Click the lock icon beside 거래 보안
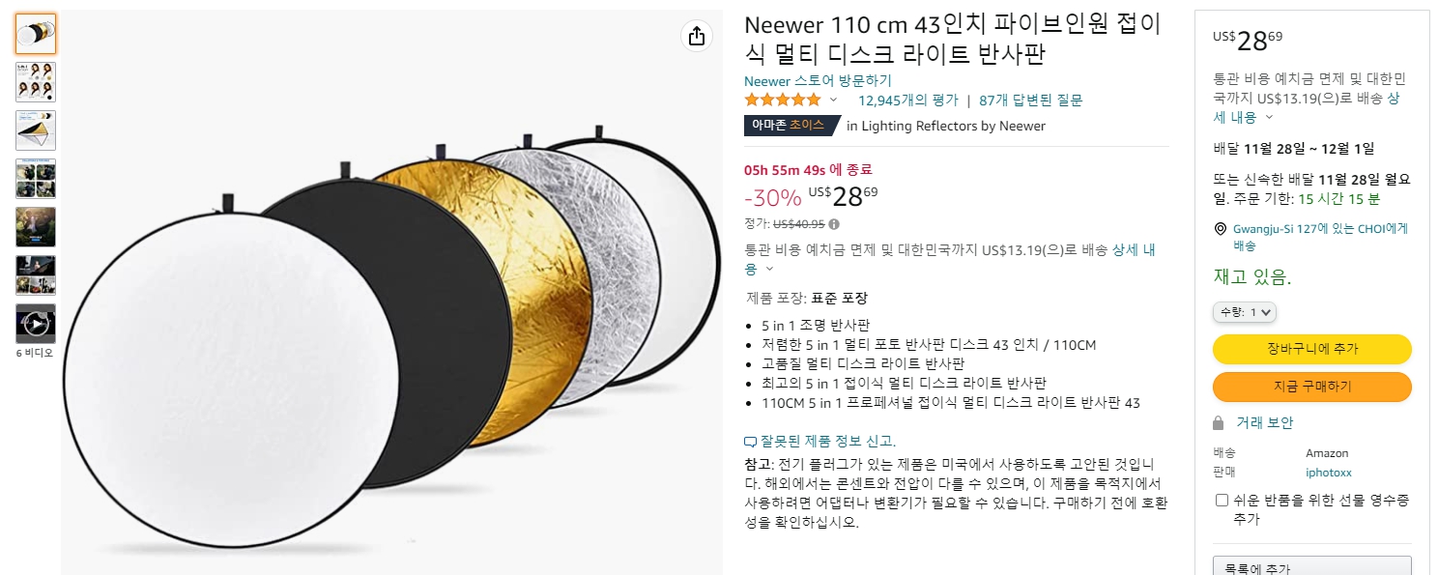Screen dimensions: 1438x575 click(1221, 422)
